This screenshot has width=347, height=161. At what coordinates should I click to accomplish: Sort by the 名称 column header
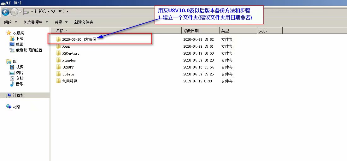59,31
